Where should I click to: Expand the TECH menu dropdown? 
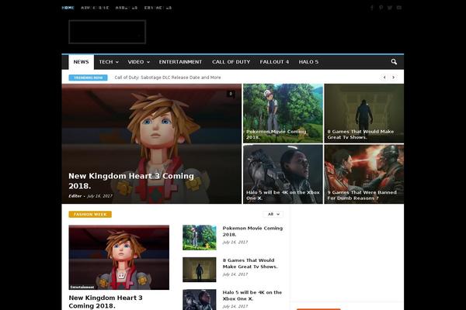pyautogui.click(x=109, y=62)
